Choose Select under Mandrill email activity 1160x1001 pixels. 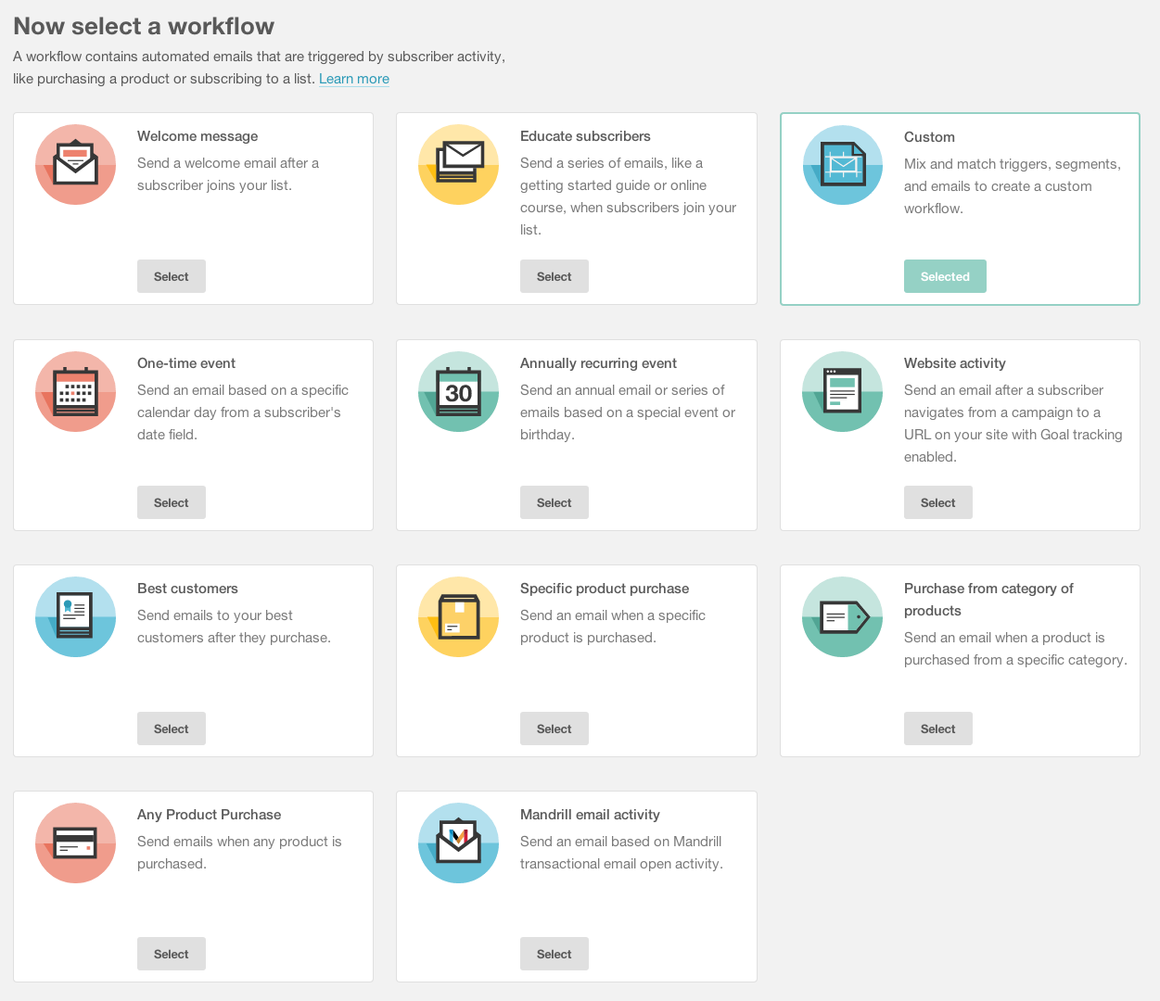tap(555, 954)
